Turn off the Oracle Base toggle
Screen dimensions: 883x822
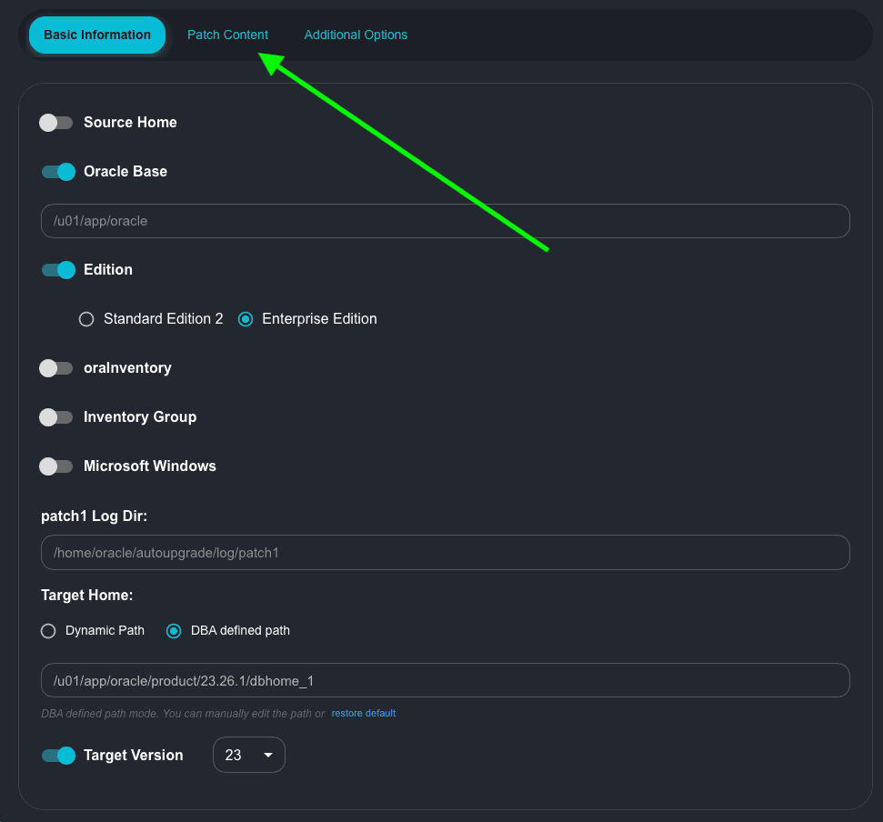click(57, 172)
